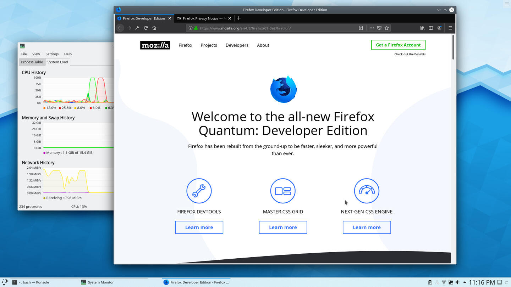Image resolution: width=511 pixels, height=287 pixels.
Task: Click Learn more under Master CSS Grid
Action: pos(283,227)
